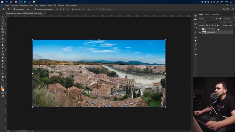Image resolution: width=235 pixels, height=132 pixels.
Task: Toggle smart object filter icon
Action: pyautogui.click(x=229, y=19)
